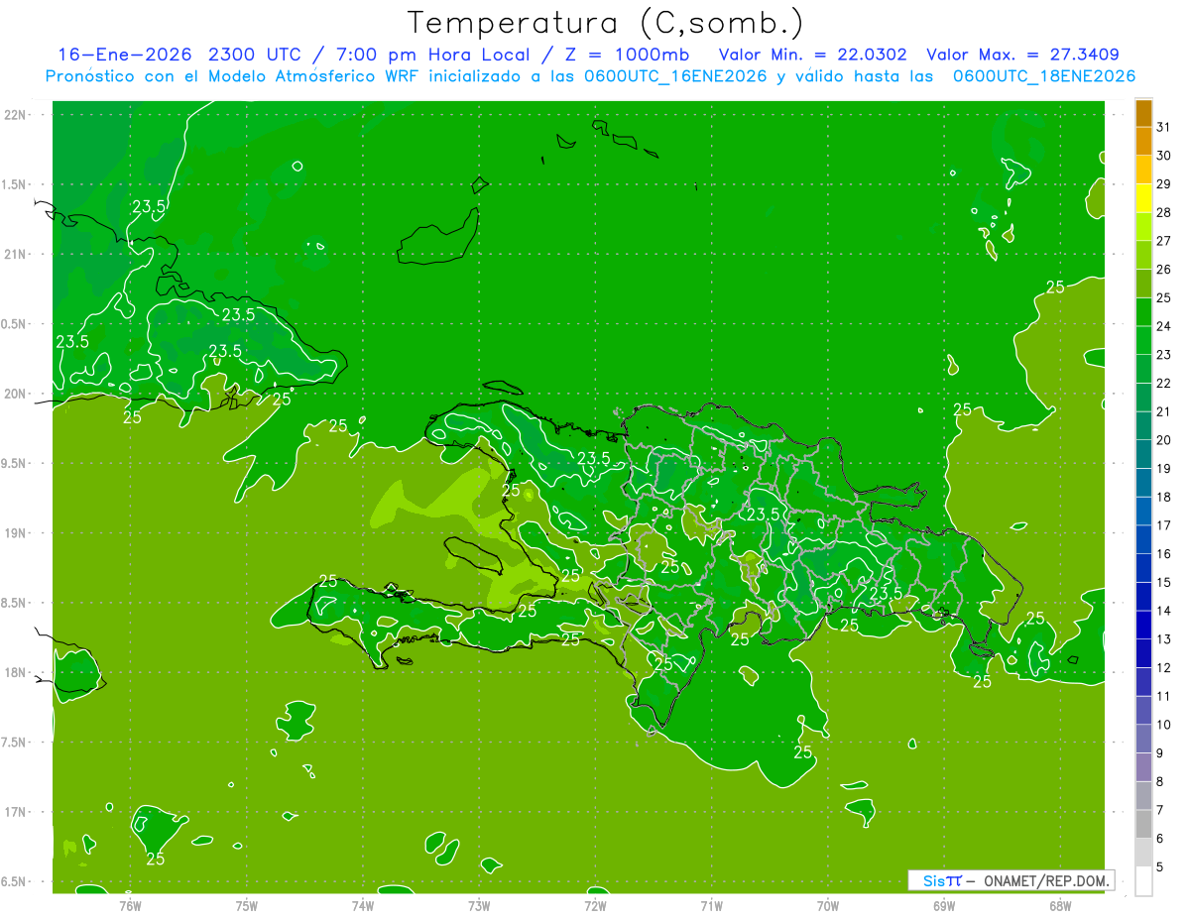Viewport: 1190px width, 919px height.
Task: Click legend value "12" on the color scale
Action: 1164,668
